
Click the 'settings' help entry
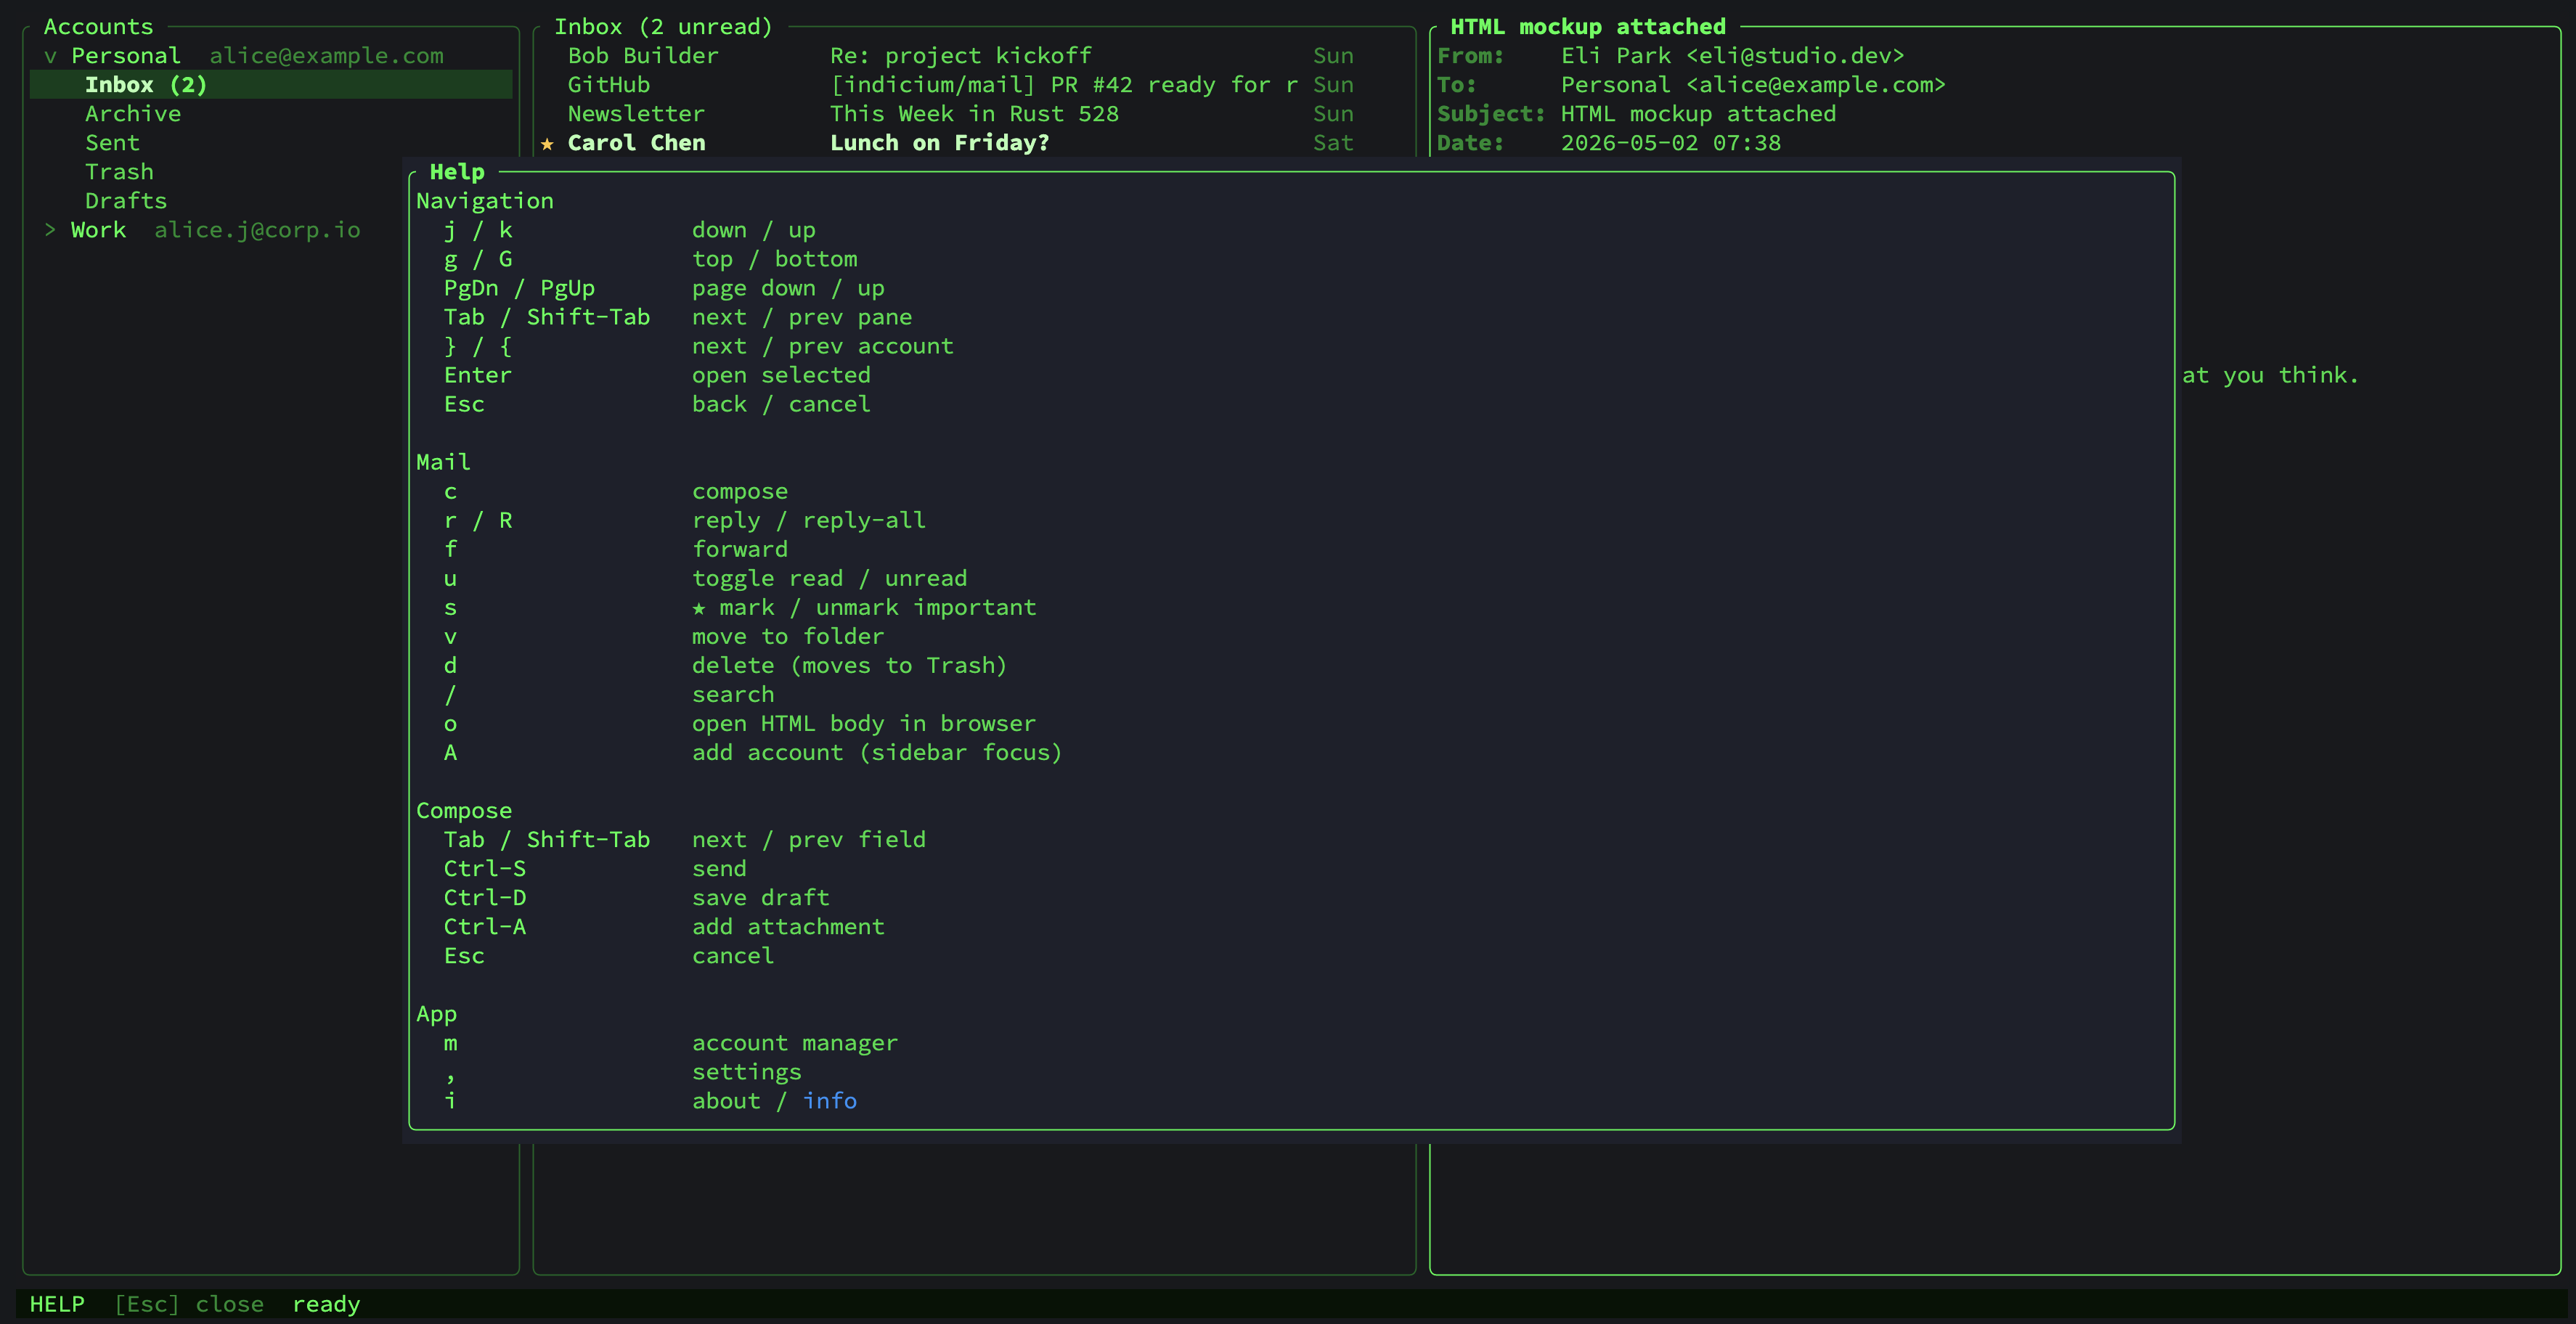[x=747, y=1072]
